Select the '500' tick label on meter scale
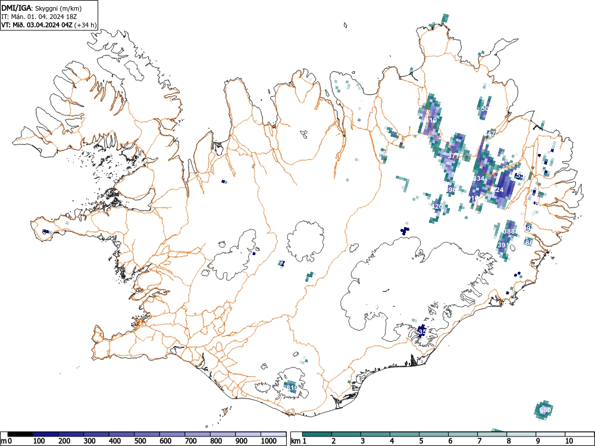 point(140,441)
